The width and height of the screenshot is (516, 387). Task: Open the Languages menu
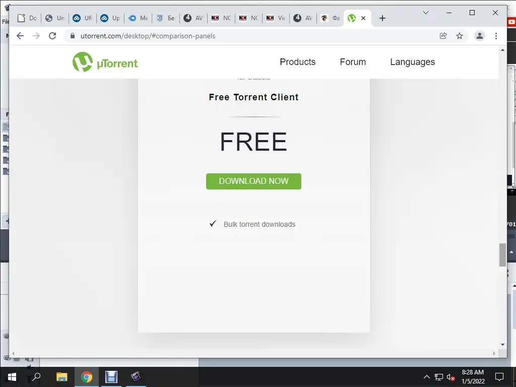click(x=412, y=62)
